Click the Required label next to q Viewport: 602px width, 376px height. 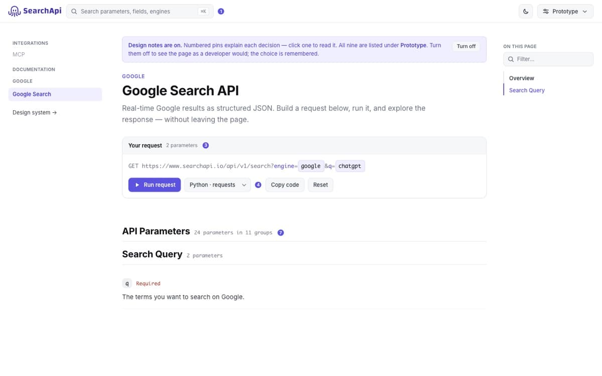148,284
